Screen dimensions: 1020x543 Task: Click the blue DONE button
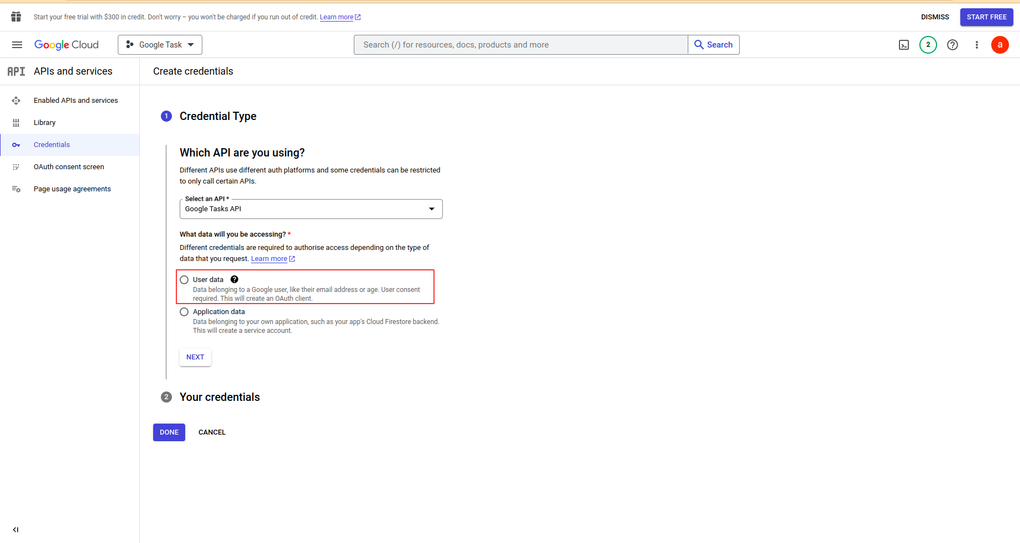pyautogui.click(x=169, y=432)
